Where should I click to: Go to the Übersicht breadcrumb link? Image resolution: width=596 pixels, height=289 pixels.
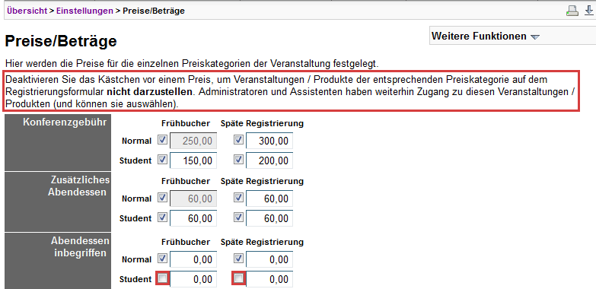point(27,11)
